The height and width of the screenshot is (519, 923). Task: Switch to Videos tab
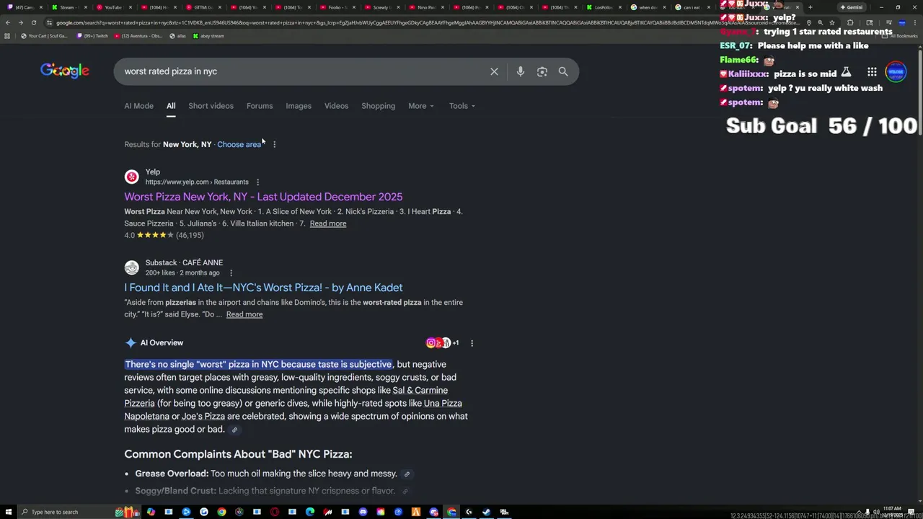(x=336, y=106)
